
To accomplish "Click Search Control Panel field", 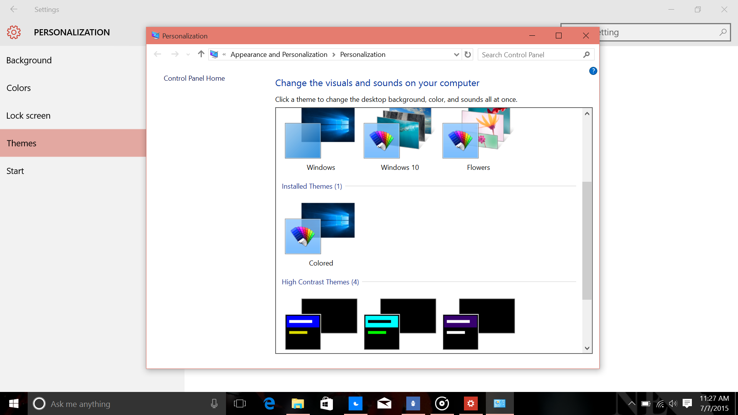I will [536, 55].
